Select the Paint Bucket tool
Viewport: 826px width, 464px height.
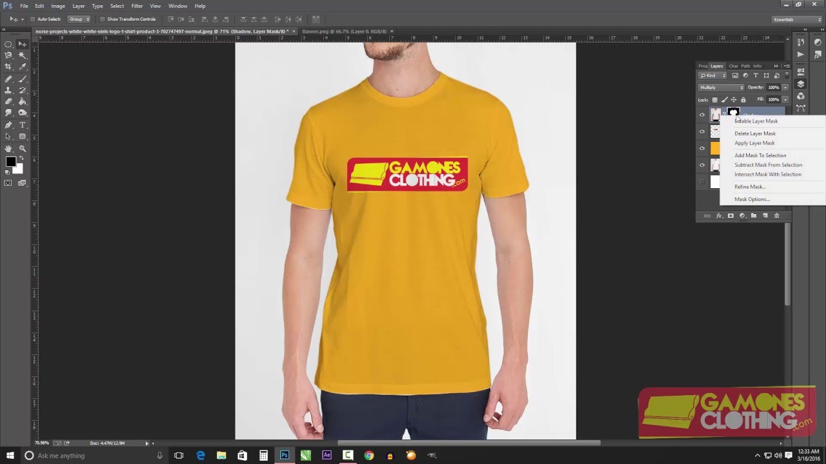[22, 102]
